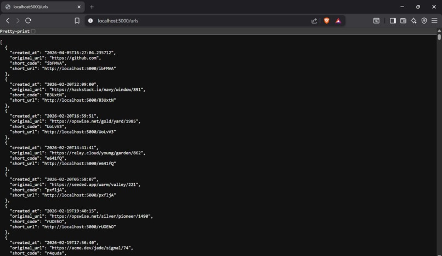
Task: Go forward one page
Action: [18, 21]
